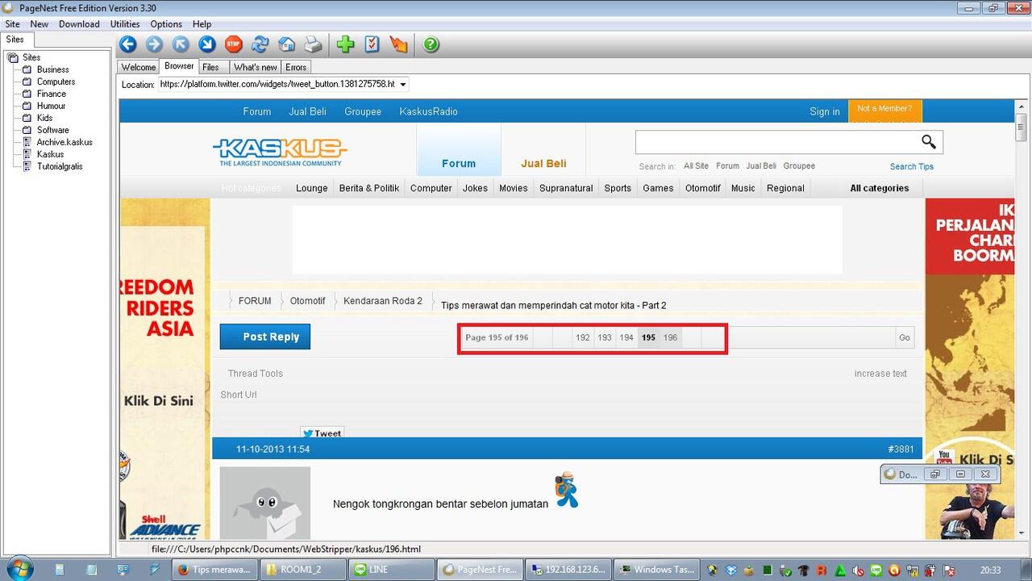Switch to the What's new tab
Screen dimensions: 1032x581
pos(256,67)
